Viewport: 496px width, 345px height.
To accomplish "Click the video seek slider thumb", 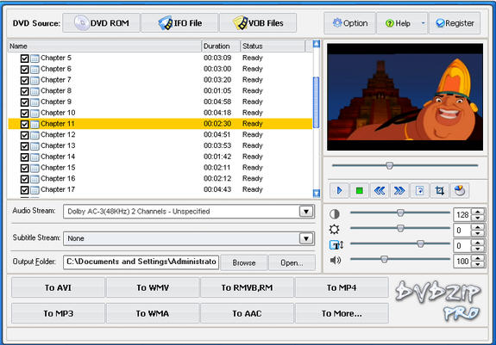I will point(389,165).
